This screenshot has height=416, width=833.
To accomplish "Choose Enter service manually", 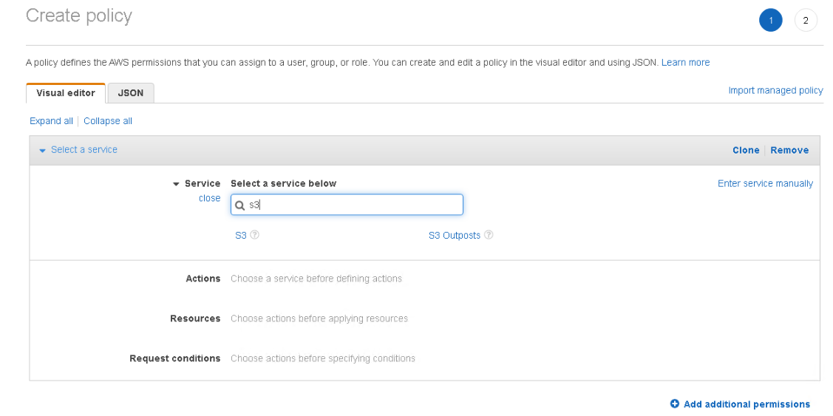I will (x=765, y=183).
